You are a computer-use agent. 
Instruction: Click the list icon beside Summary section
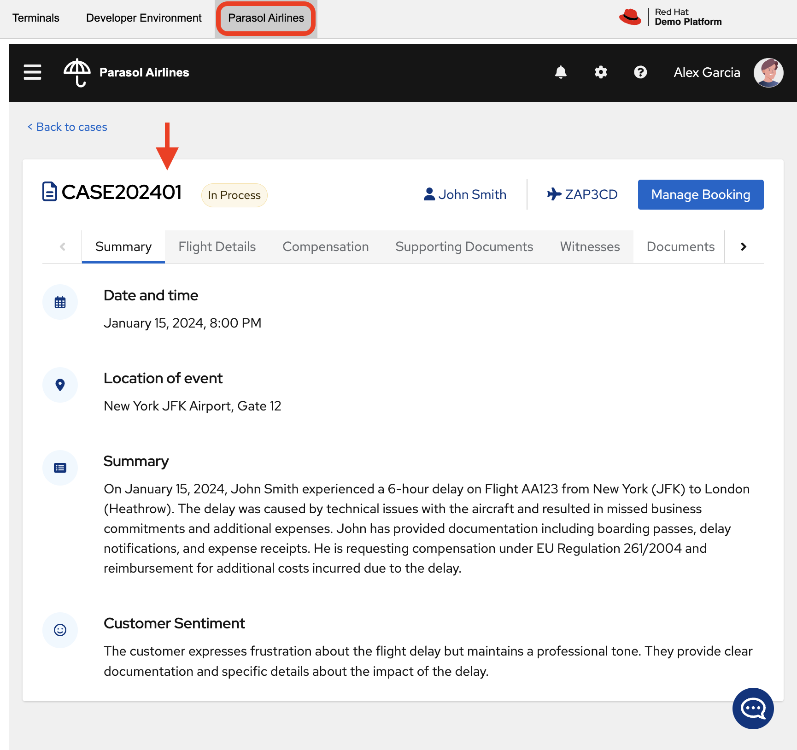tap(60, 468)
